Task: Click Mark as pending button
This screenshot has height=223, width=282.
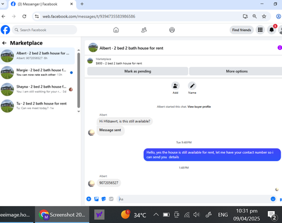Action: point(138,71)
